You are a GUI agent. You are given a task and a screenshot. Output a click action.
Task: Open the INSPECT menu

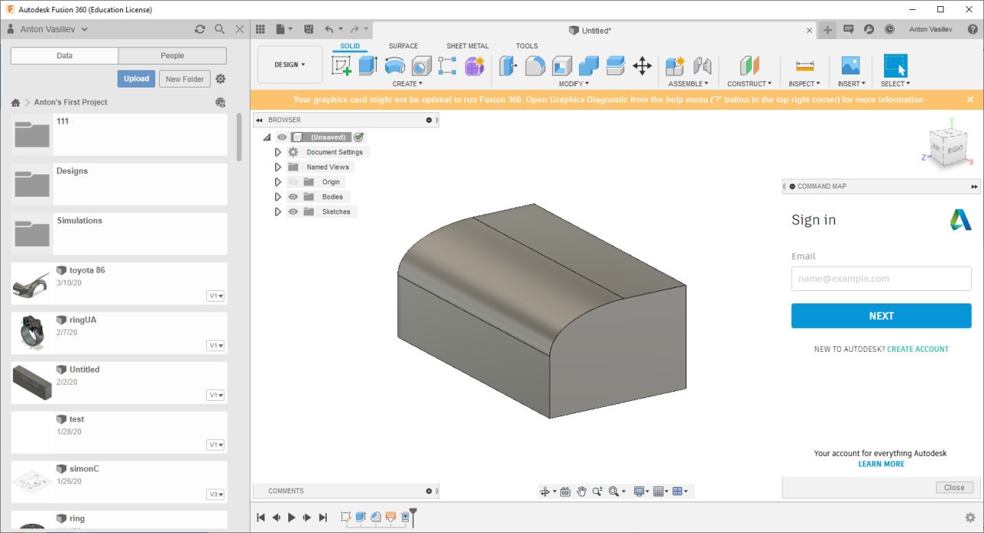point(804,84)
